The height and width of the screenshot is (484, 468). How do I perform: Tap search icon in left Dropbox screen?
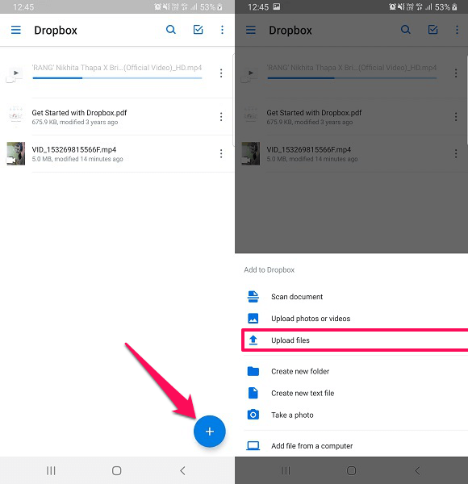pos(171,30)
